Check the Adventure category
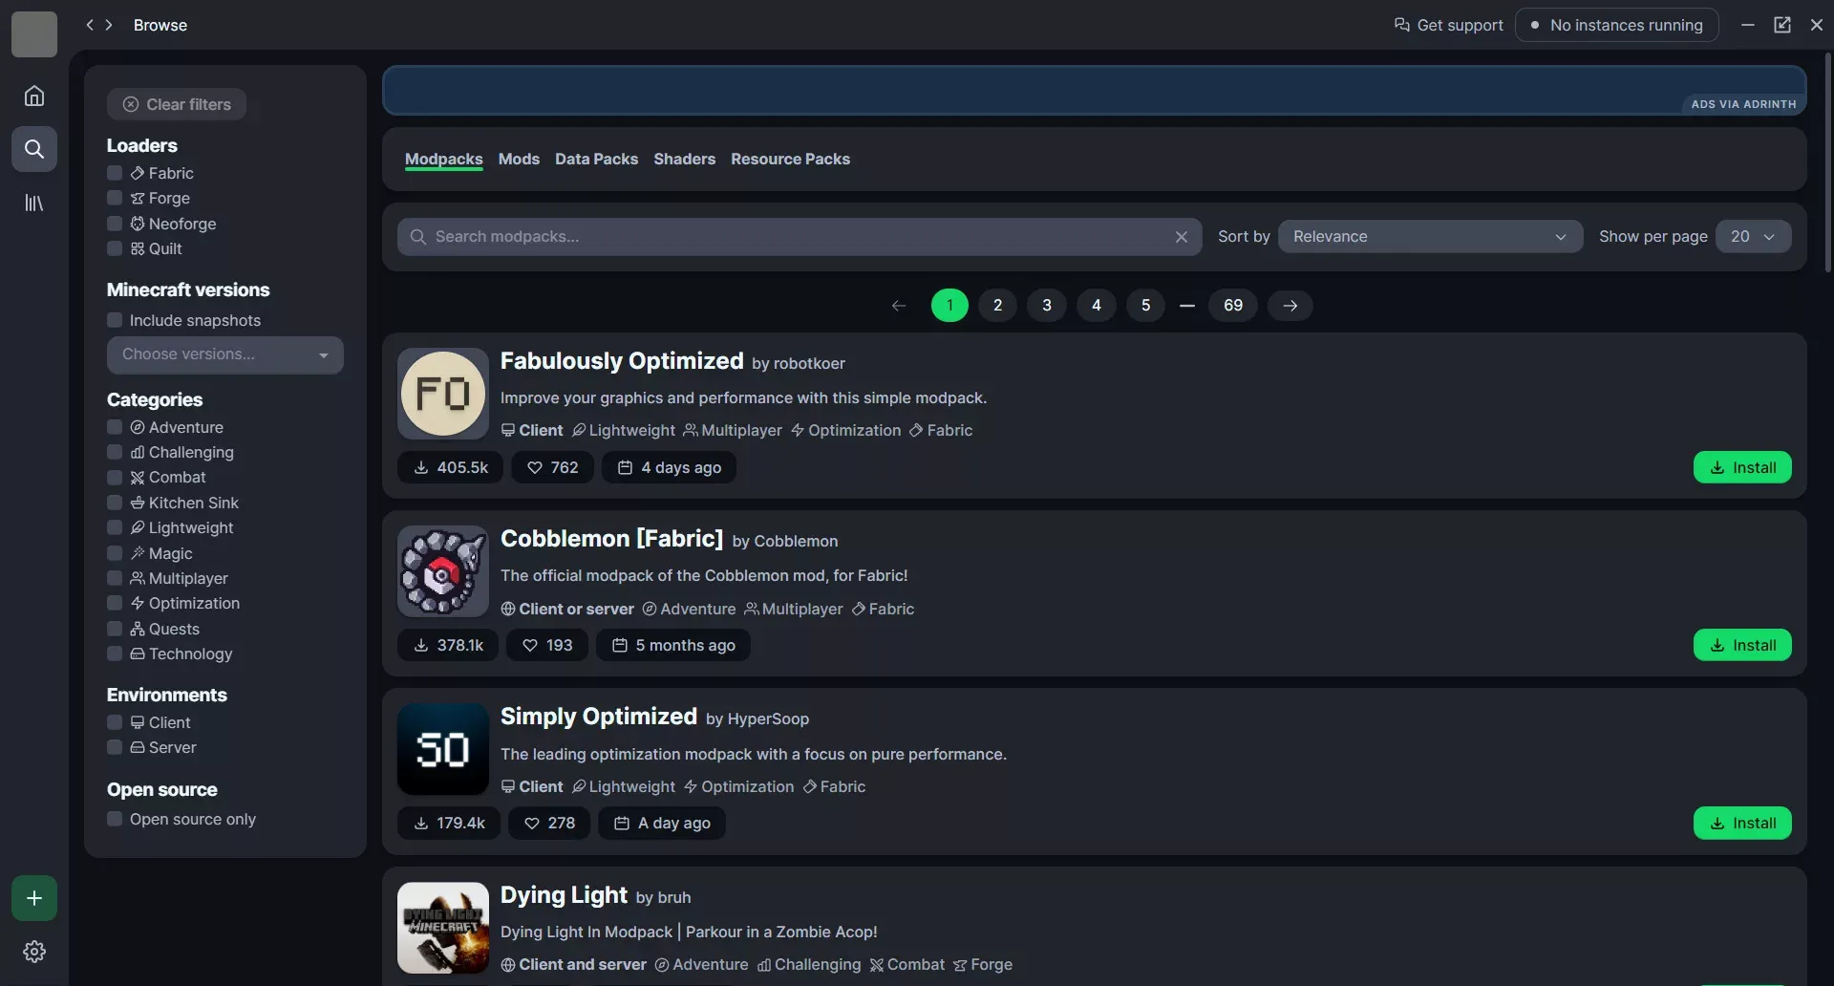Screen dimensions: 1834x986 tap(115, 427)
